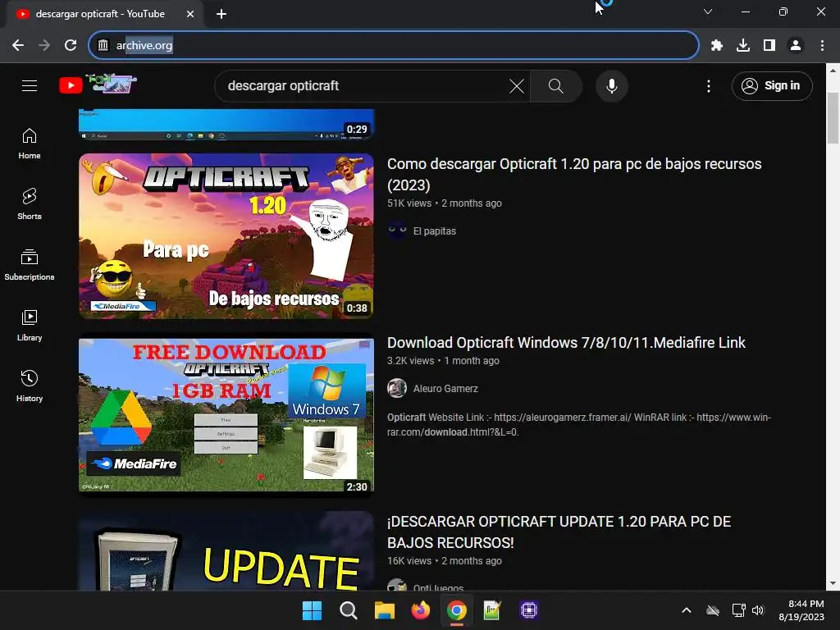Click Chrome icon in taskbar
Viewport: 840px width, 630px height.
coord(456,610)
